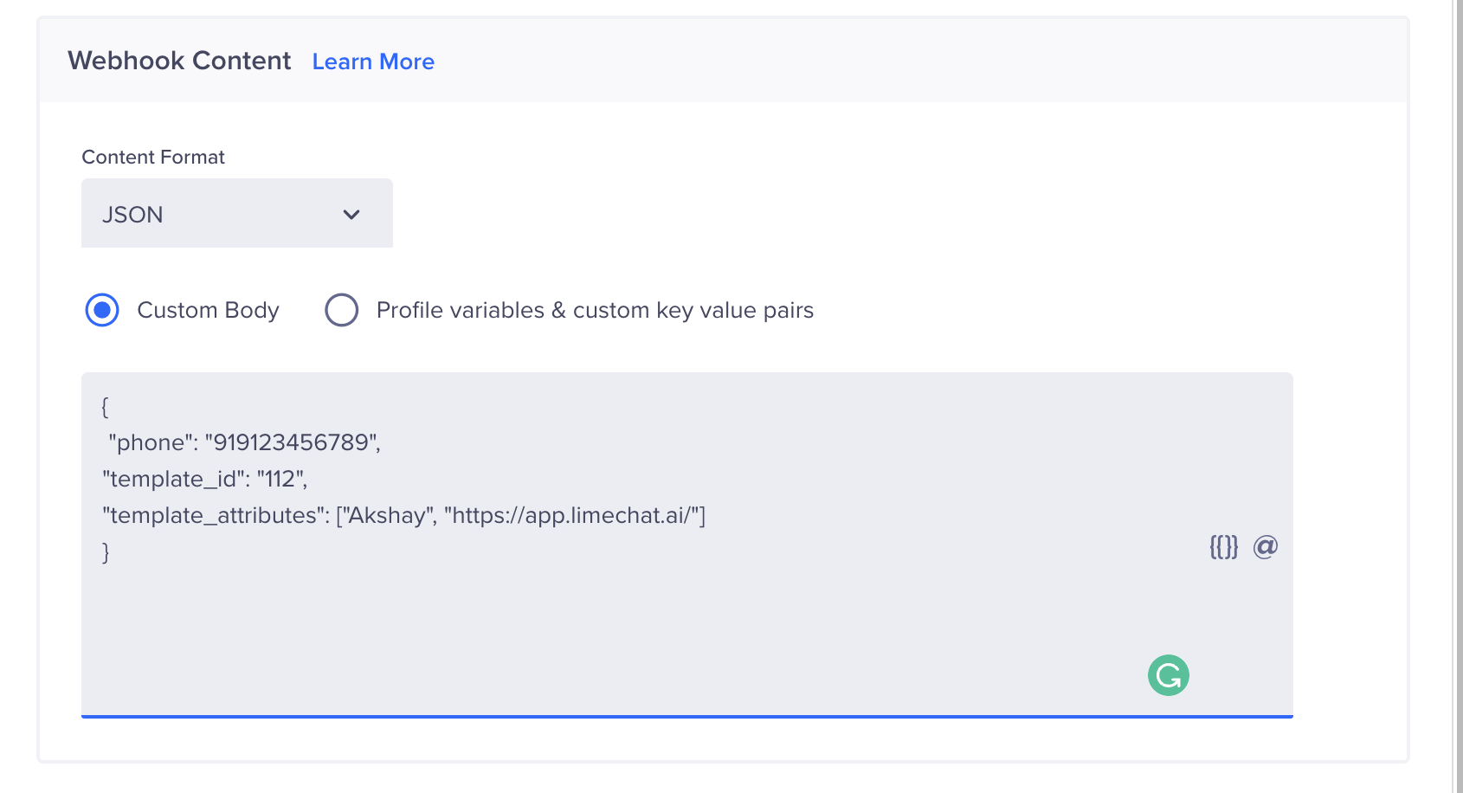Click the "phone": "919123456789" line
The image size is (1463, 793).
pos(244,442)
